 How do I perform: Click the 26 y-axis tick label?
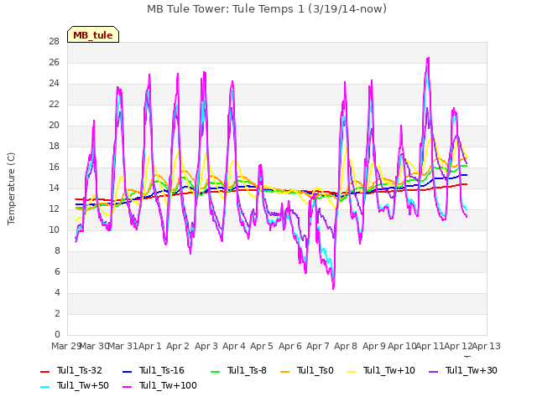54,63
